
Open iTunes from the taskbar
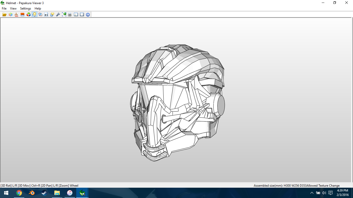(x=70, y=193)
